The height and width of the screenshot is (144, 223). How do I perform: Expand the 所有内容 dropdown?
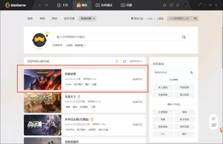87,19
